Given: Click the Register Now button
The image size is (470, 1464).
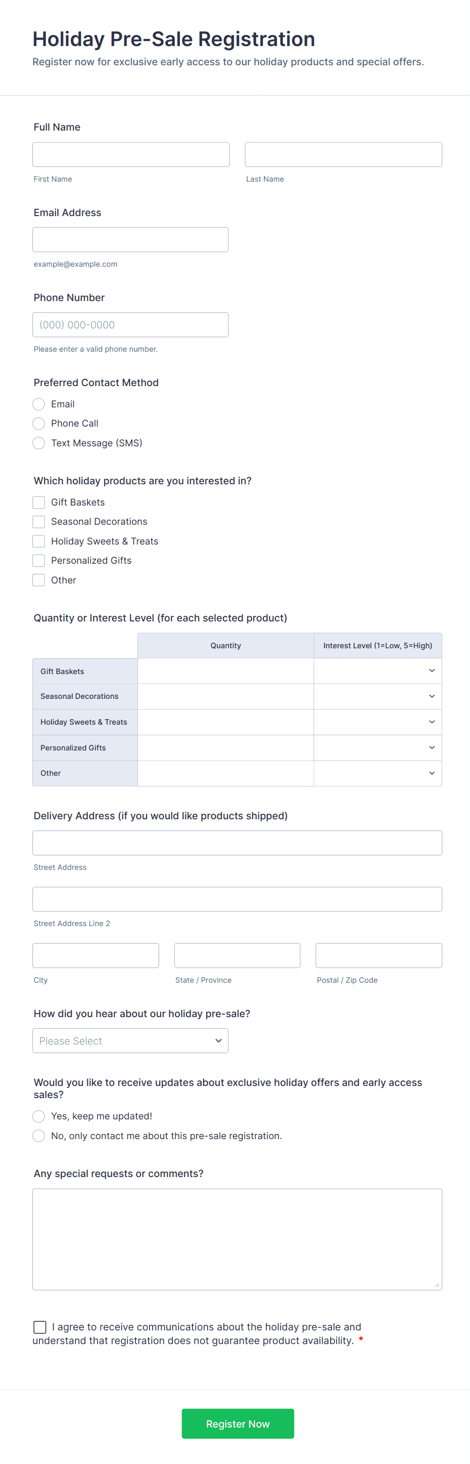Looking at the screenshot, I should click(x=237, y=1424).
